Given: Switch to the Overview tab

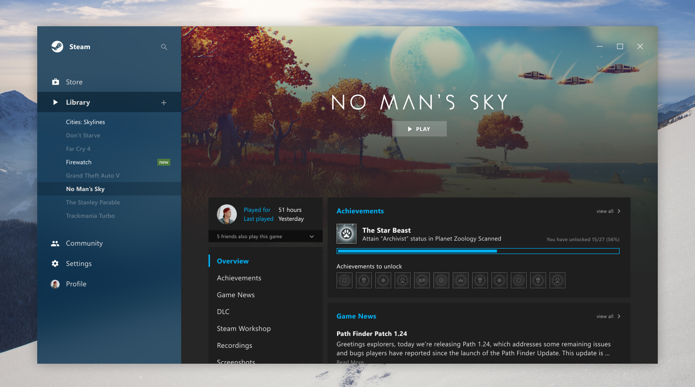Looking at the screenshot, I should 233,261.
